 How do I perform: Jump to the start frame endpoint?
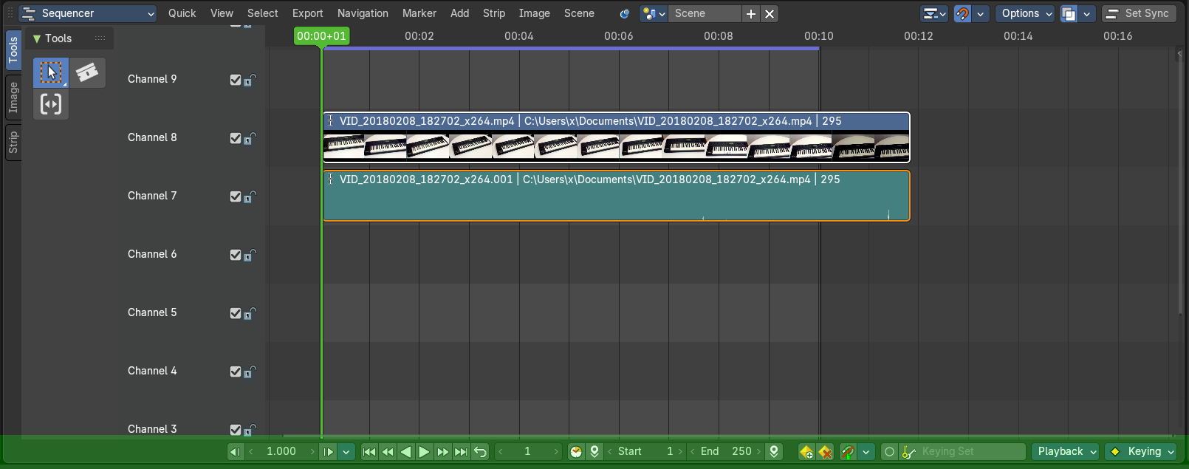[369, 451]
